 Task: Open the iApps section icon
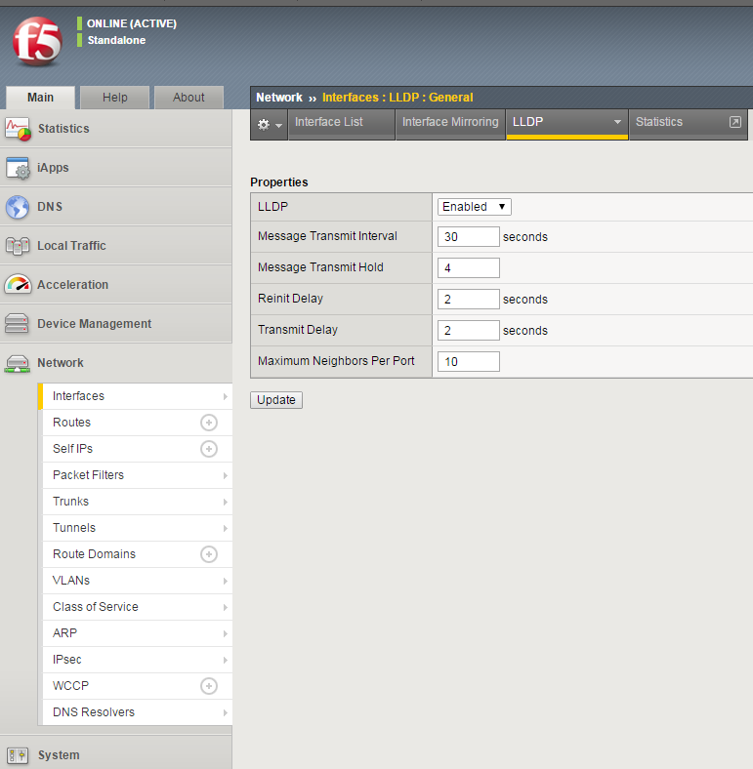click(19, 168)
